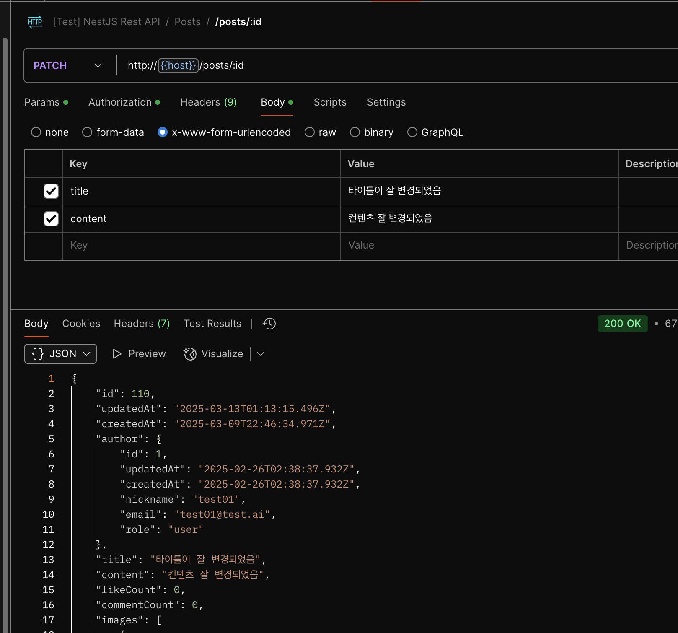The width and height of the screenshot is (678, 633).
Task: Click line number 13 in response gutter
Action: pos(48,560)
